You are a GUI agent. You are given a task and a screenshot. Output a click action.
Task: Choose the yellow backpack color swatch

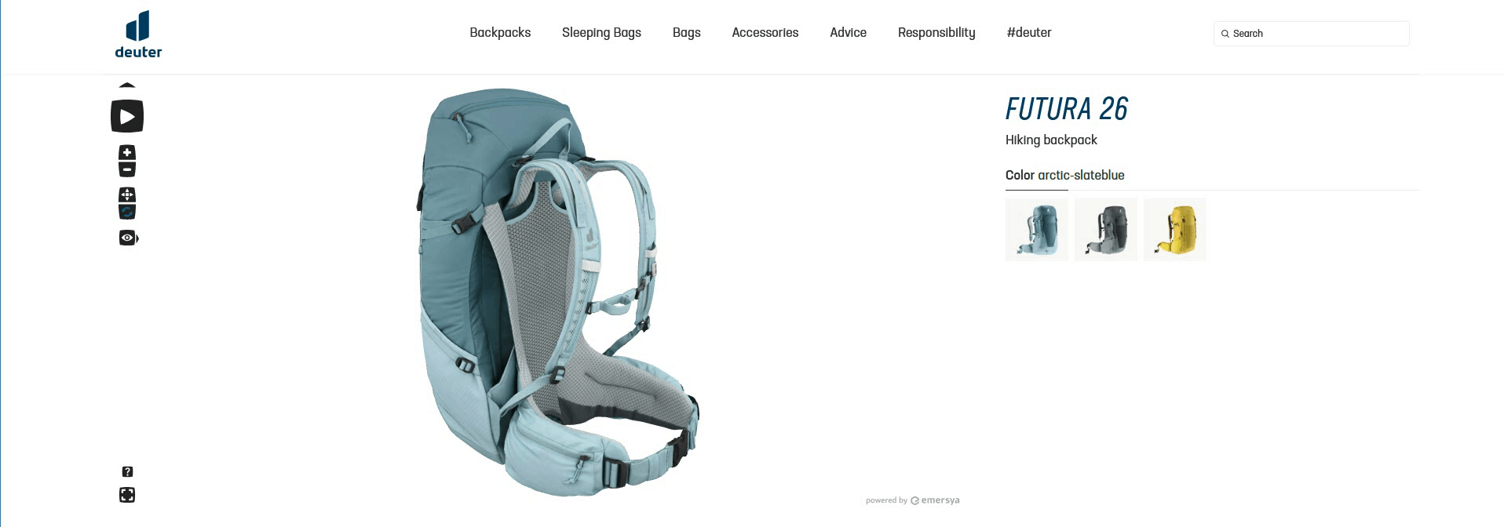click(x=1174, y=230)
